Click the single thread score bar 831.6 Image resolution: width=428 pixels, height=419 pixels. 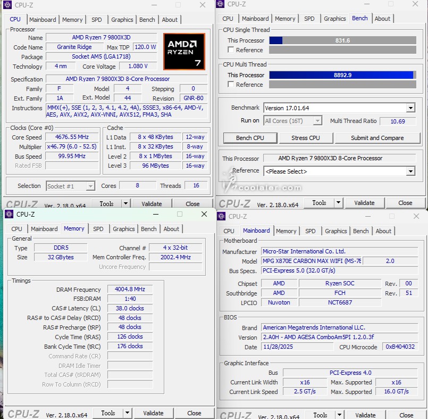click(x=342, y=40)
